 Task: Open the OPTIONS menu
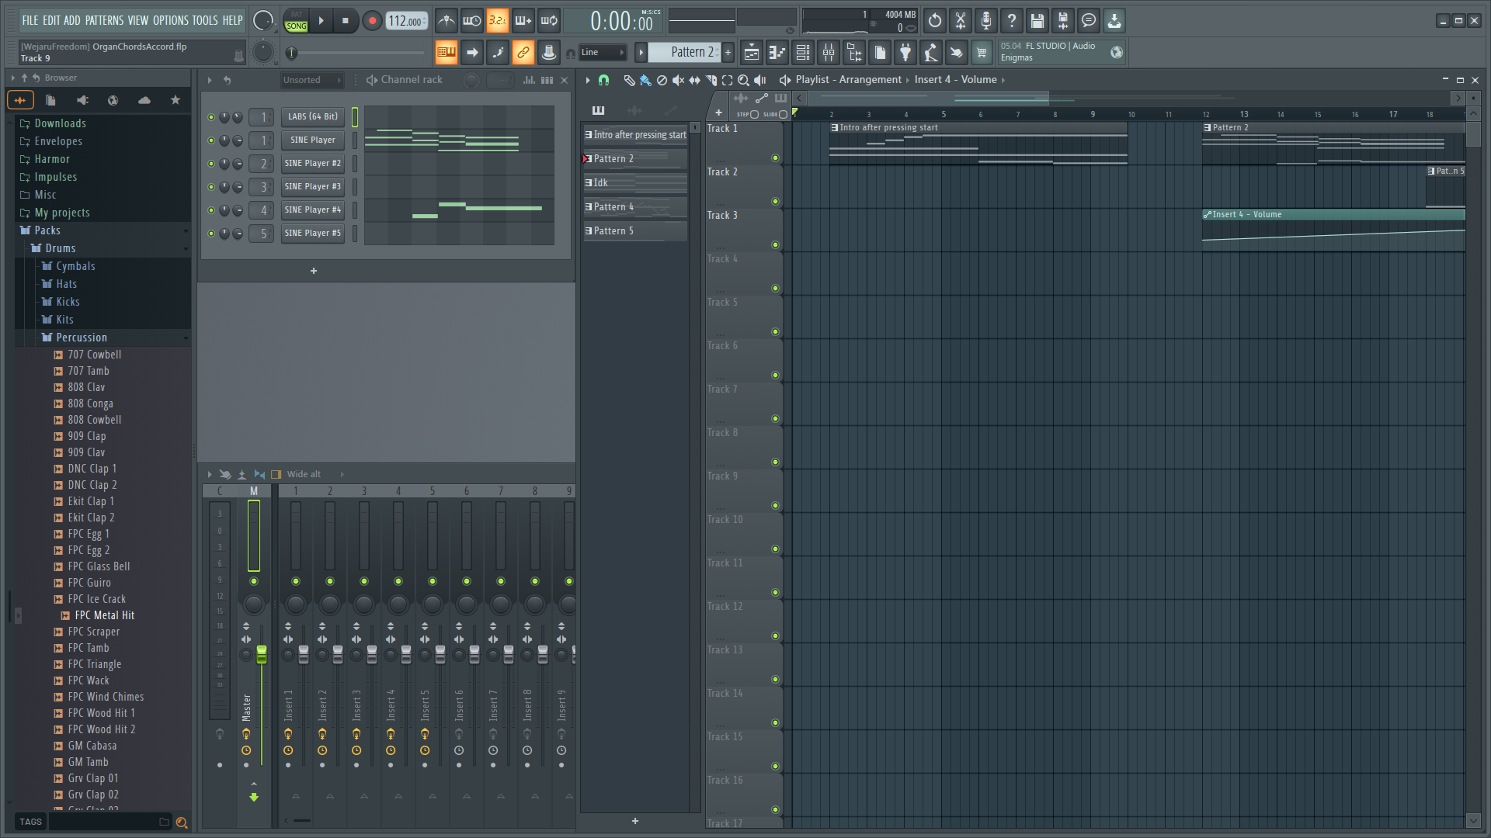pos(170,20)
